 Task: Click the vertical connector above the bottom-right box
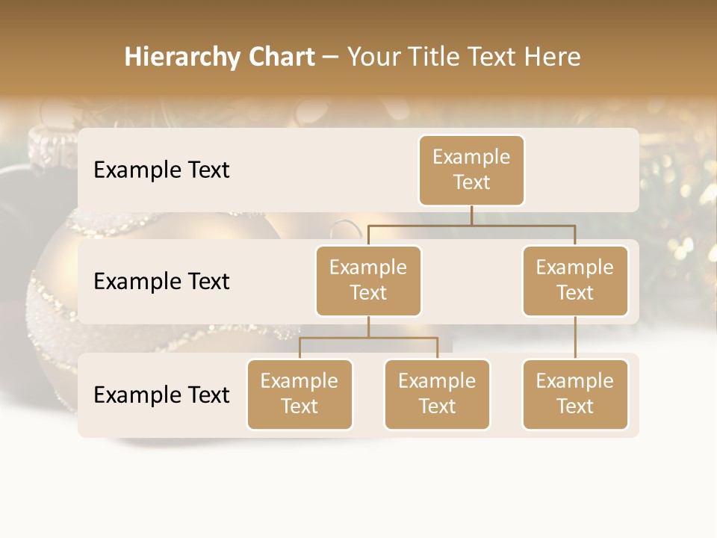(575, 338)
